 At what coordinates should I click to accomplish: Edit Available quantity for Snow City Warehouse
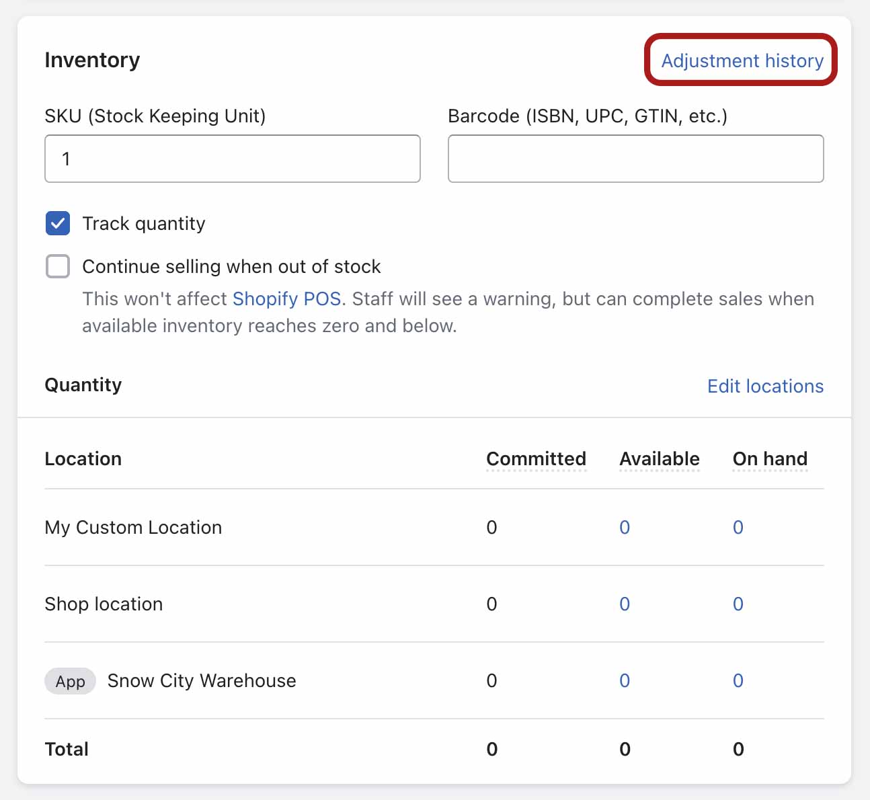click(625, 680)
